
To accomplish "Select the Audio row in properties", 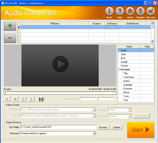I will pos(136,50).
